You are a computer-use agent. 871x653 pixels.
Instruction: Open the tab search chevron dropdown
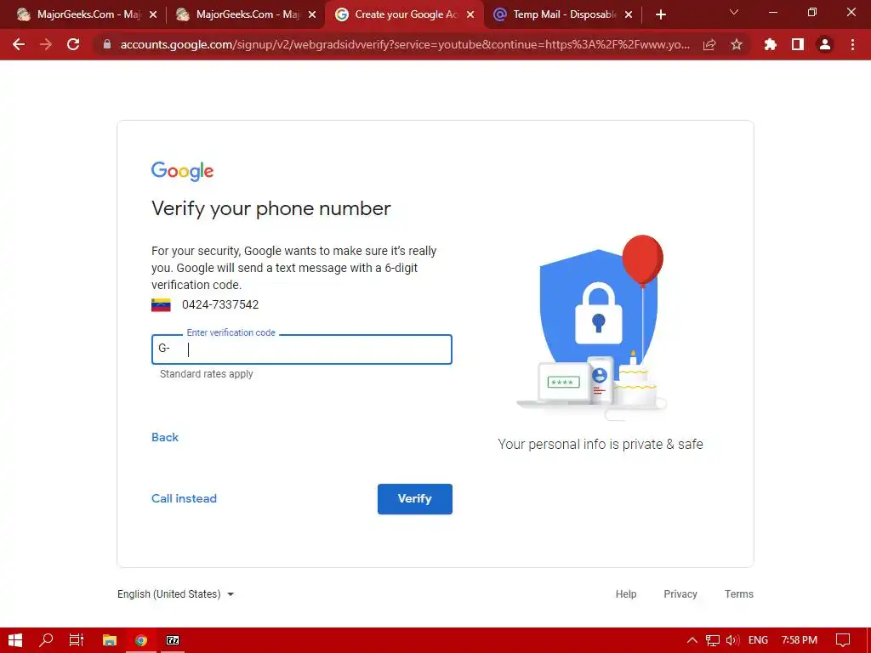[734, 12]
